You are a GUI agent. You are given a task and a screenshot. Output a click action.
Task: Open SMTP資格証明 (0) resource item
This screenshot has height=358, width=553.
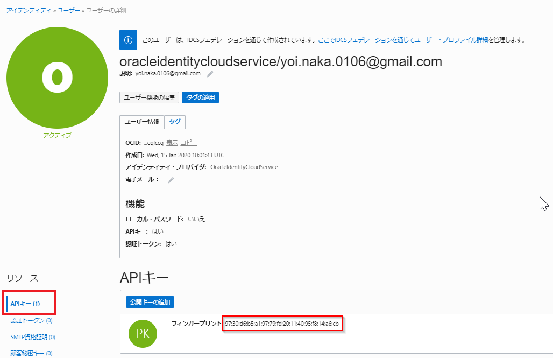point(33,337)
